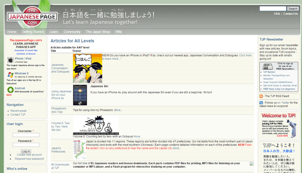Open Monthly TheJapanShop.com Newsletter link
The height and width of the screenshot is (173, 302).
(276, 77)
